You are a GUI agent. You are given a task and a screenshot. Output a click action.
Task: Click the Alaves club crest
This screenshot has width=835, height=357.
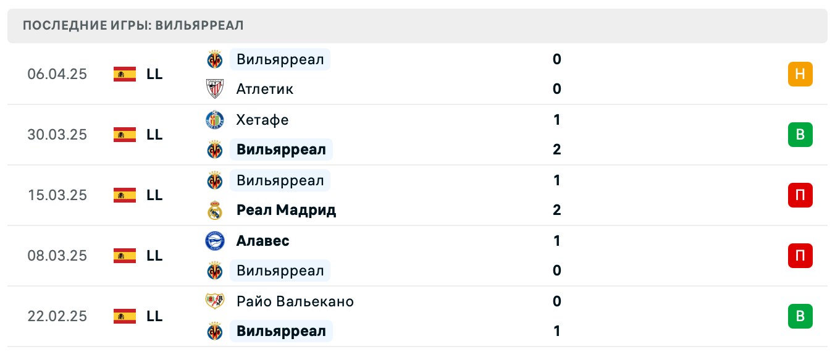[x=214, y=241]
